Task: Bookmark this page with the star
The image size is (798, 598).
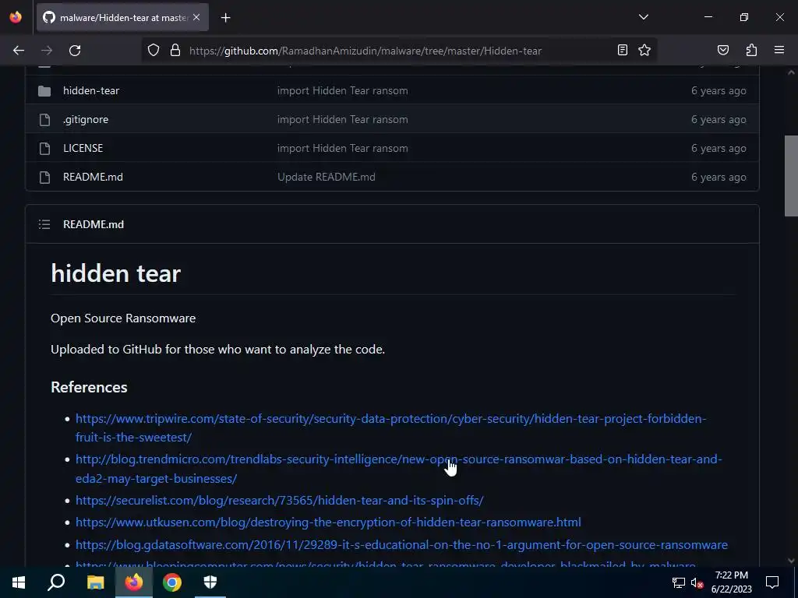Action: [644, 50]
